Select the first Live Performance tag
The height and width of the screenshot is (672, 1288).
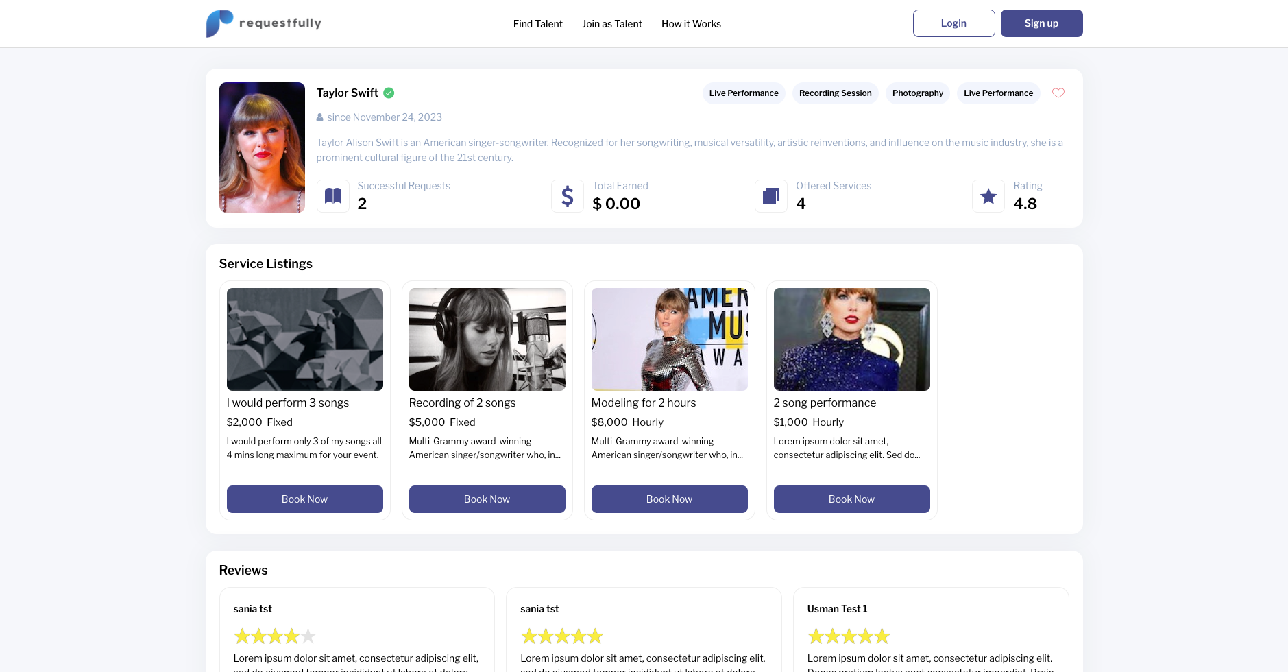click(744, 93)
